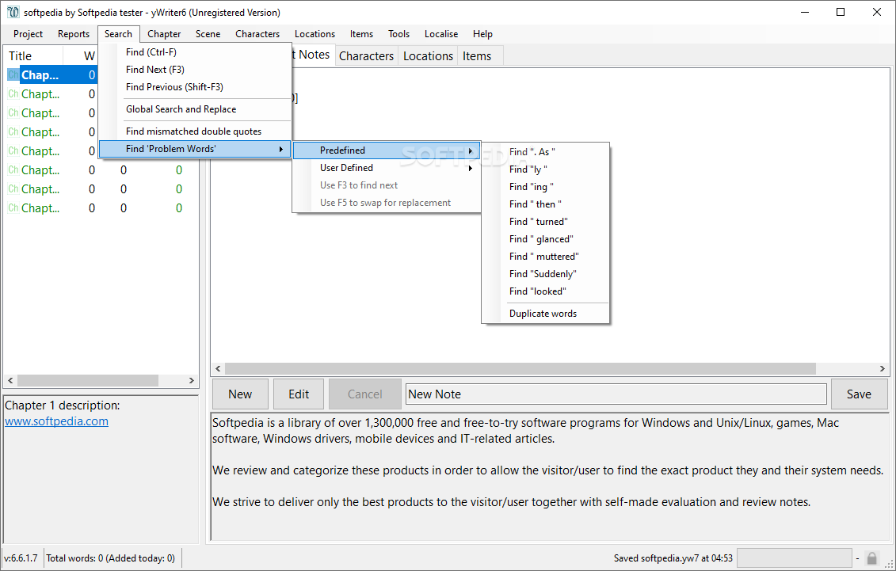Click the version v:6.6.1.7 label
The image size is (896, 571).
21,558
